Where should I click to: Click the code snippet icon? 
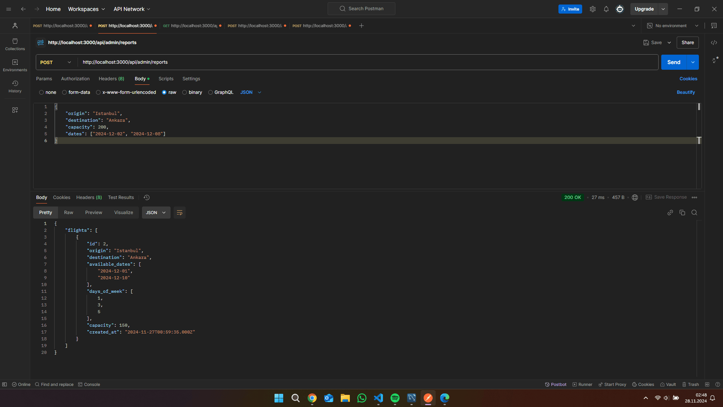pos(714,43)
